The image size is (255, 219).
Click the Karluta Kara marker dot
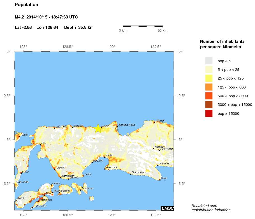(117, 127)
